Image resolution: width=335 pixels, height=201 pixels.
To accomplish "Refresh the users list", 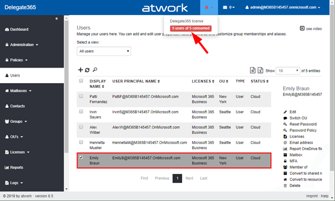I will coord(87,70).
